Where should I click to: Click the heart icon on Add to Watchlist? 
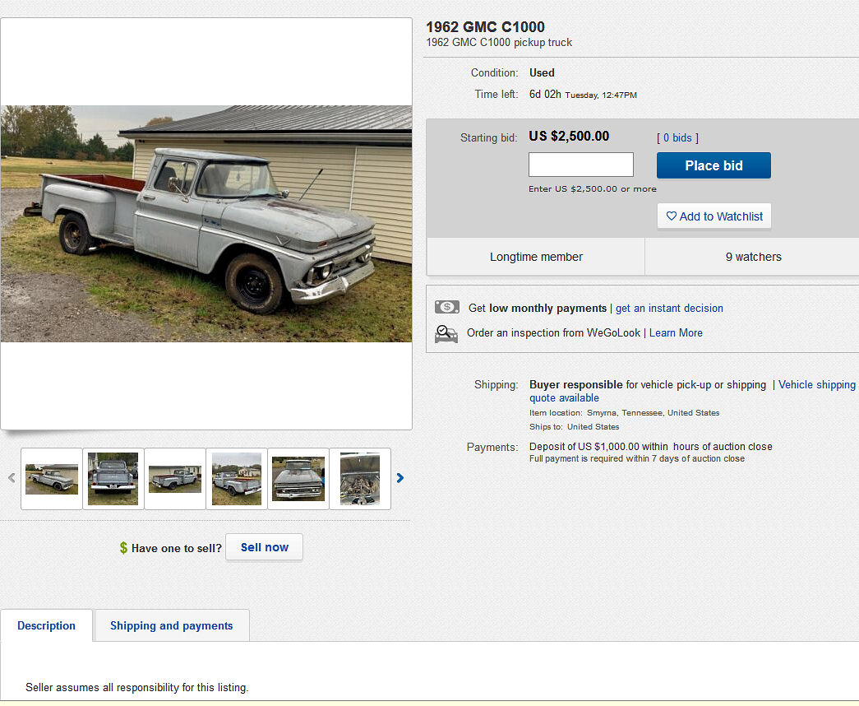(671, 216)
